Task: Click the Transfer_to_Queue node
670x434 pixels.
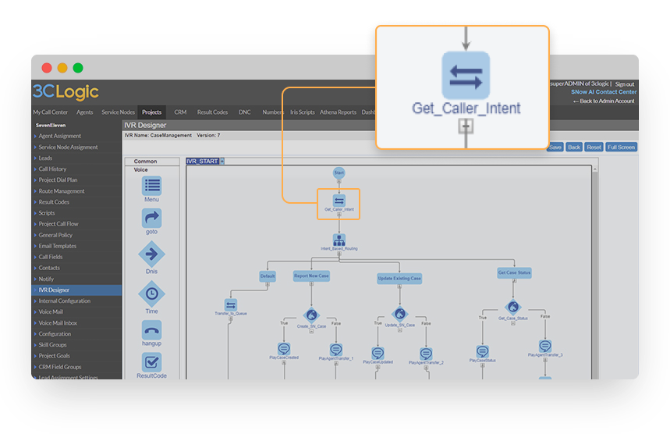Action: 231,305
